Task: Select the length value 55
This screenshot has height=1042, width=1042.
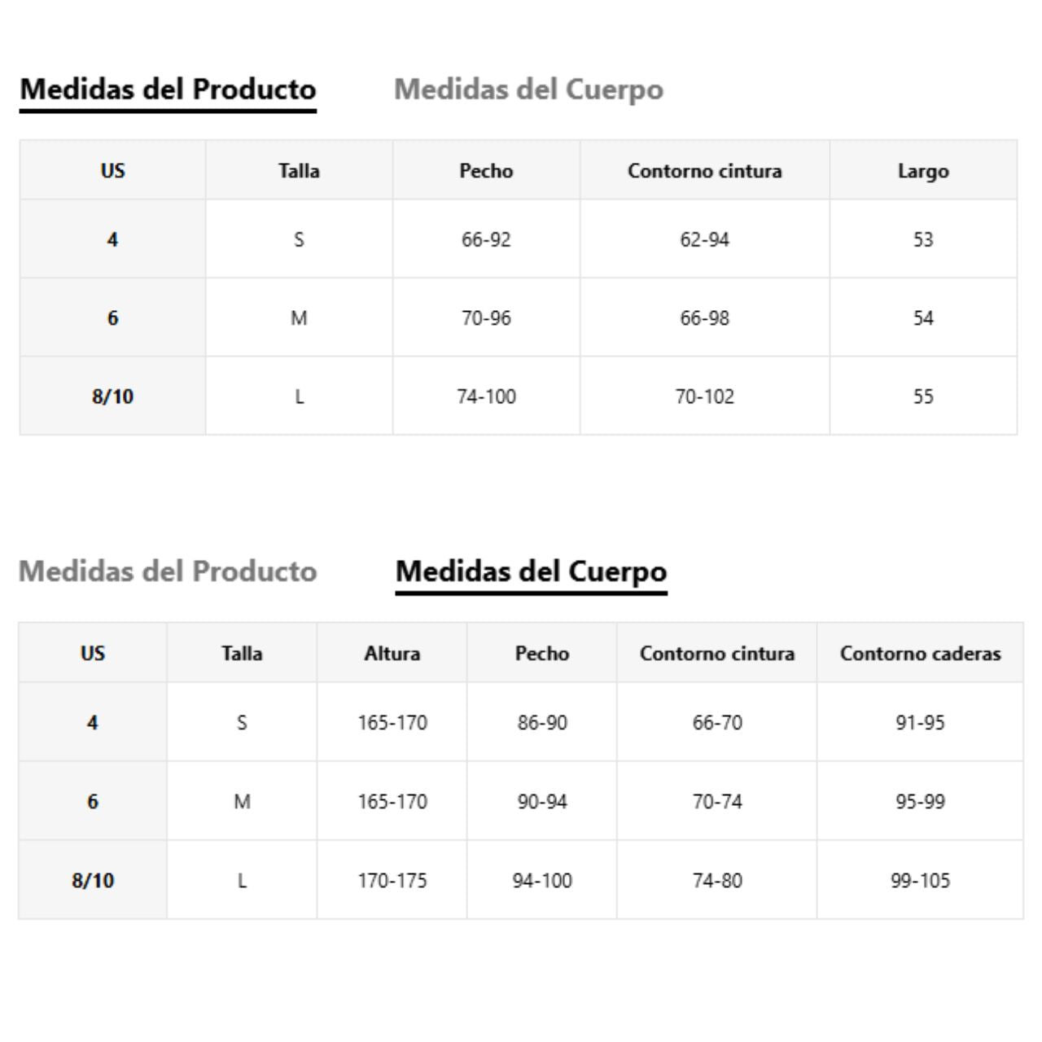Action: (923, 396)
